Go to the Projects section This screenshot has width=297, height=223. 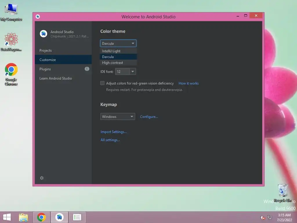pyautogui.click(x=63, y=51)
